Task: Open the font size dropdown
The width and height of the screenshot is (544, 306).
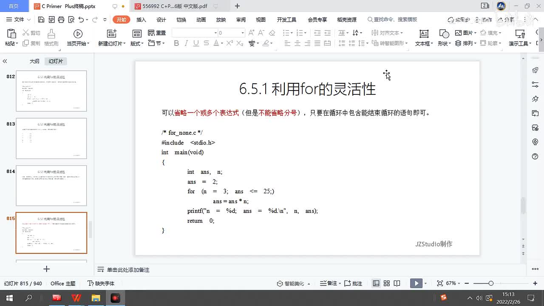Action: pyautogui.click(x=243, y=33)
